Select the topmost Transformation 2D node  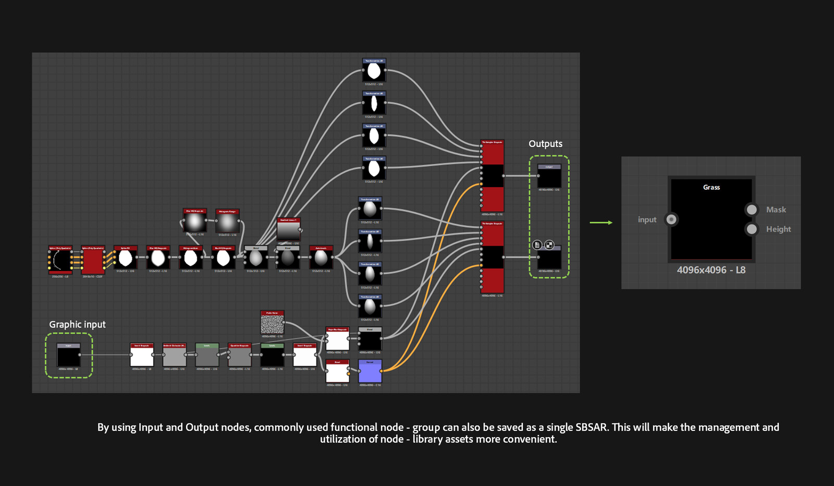pos(374,70)
